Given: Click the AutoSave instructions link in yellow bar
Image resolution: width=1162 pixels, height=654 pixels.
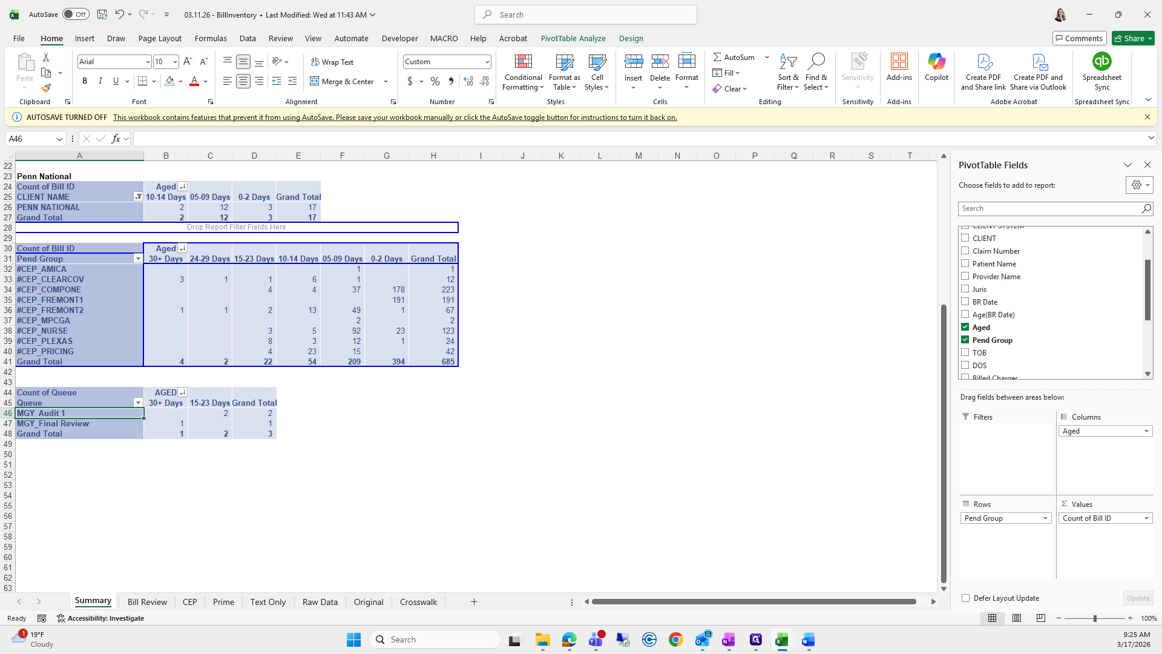Looking at the screenshot, I should tap(395, 117).
